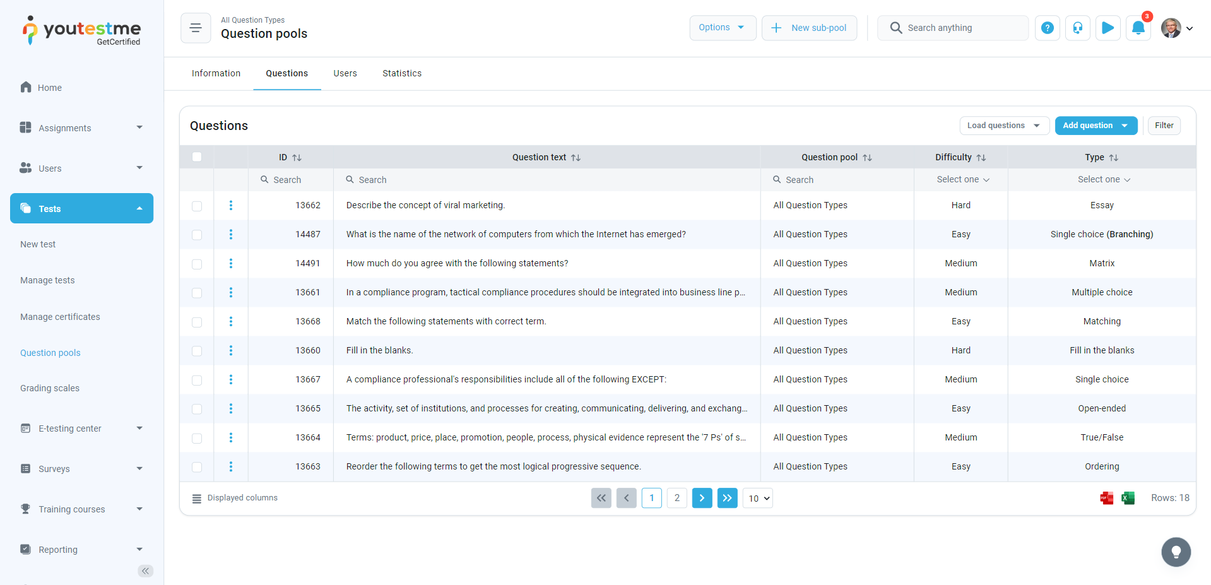Check the box for question 14487
The height and width of the screenshot is (585, 1211).
(197, 235)
